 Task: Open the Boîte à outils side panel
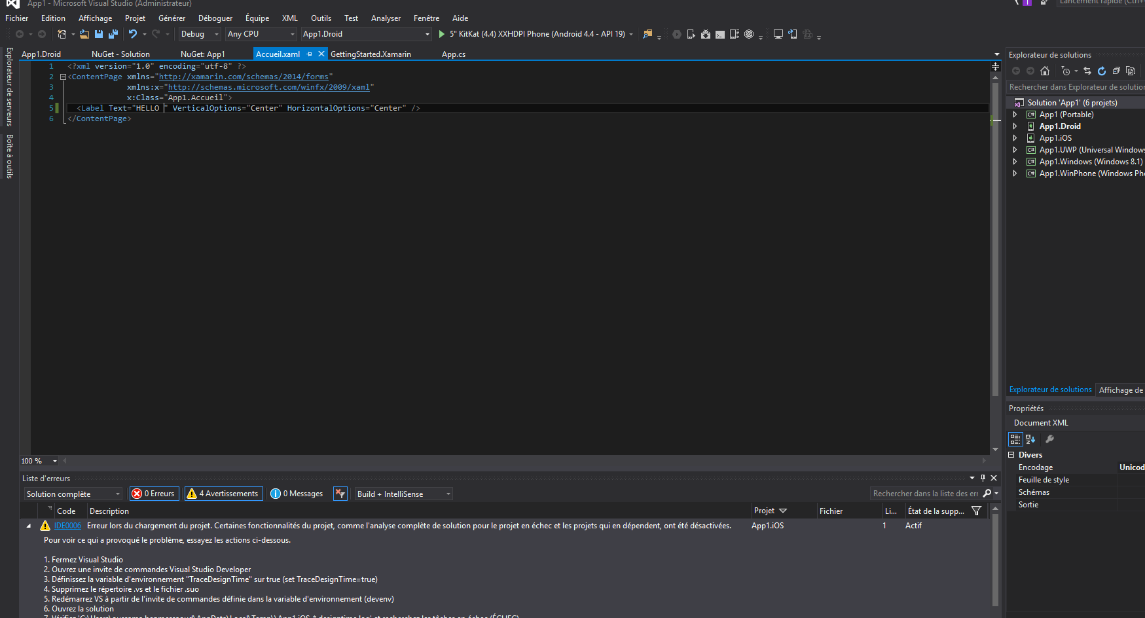(x=10, y=156)
